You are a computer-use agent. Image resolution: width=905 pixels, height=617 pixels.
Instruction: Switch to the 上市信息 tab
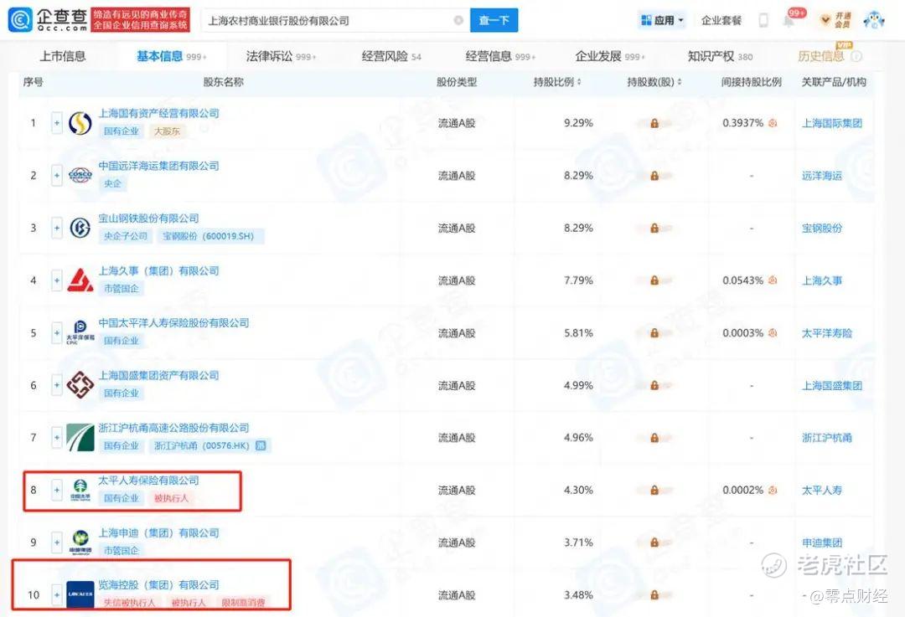click(x=62, y=56)
